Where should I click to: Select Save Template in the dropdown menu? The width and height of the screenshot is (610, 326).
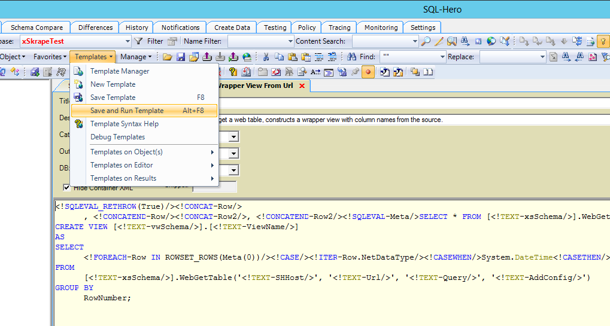tap(144, 98)
